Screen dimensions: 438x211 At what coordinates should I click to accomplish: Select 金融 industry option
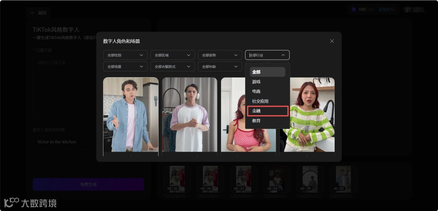(267, 111)
